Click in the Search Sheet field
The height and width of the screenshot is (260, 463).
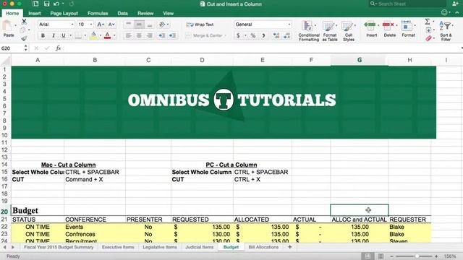coord(407,4)
